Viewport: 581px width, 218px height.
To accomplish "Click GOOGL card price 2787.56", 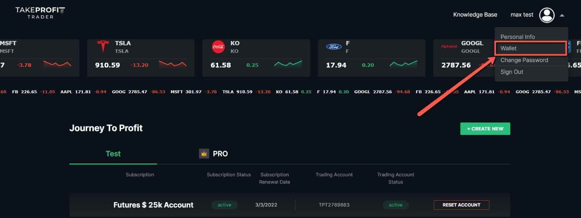I will (x=456, y=65).
